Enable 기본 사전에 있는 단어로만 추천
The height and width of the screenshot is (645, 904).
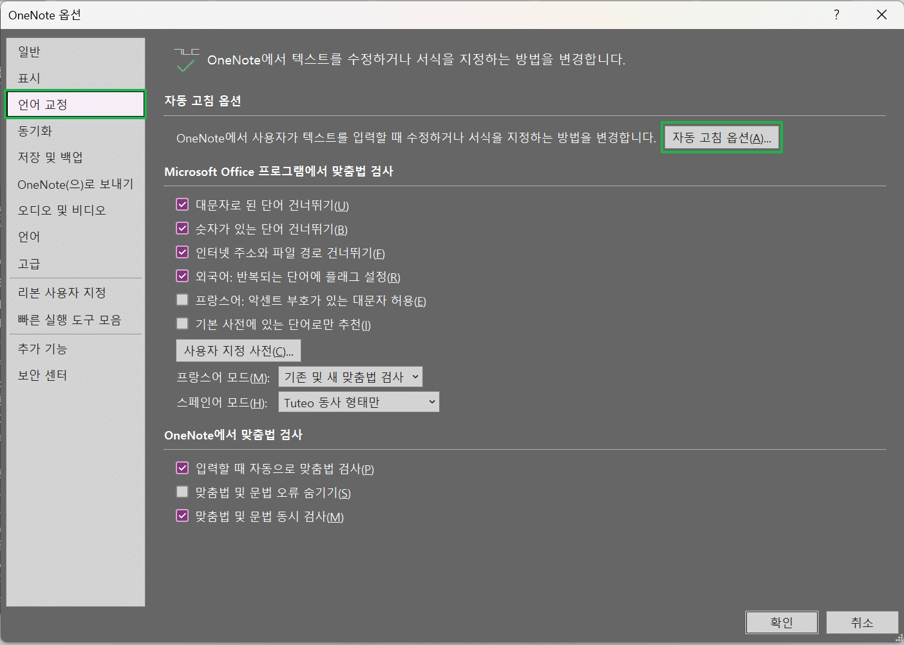coord(182,323)
